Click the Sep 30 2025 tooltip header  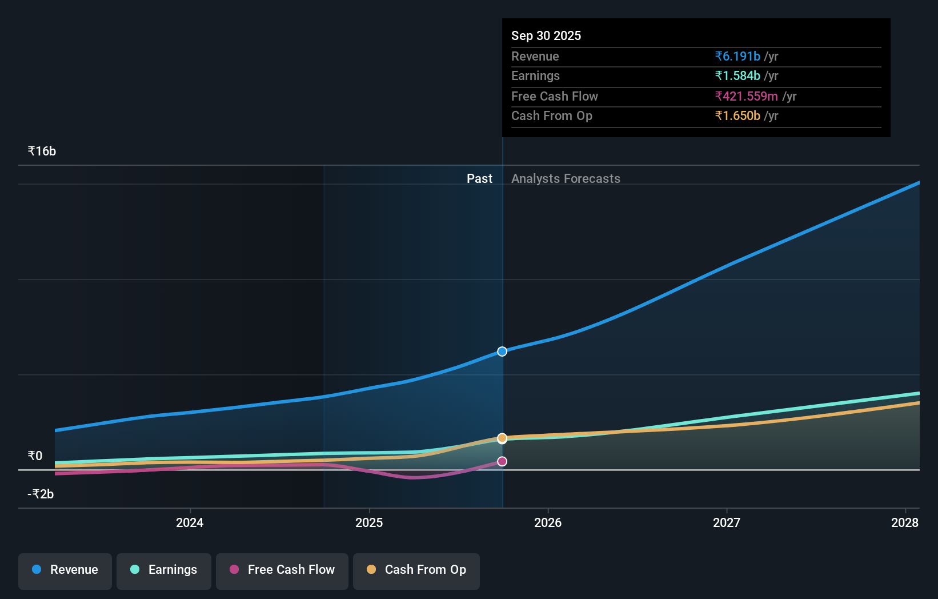(546, 35)
